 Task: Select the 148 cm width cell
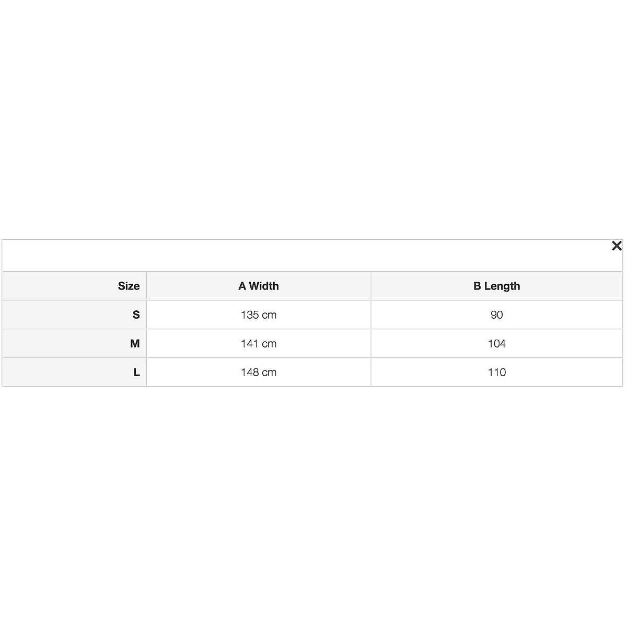(x=259, y=373)
